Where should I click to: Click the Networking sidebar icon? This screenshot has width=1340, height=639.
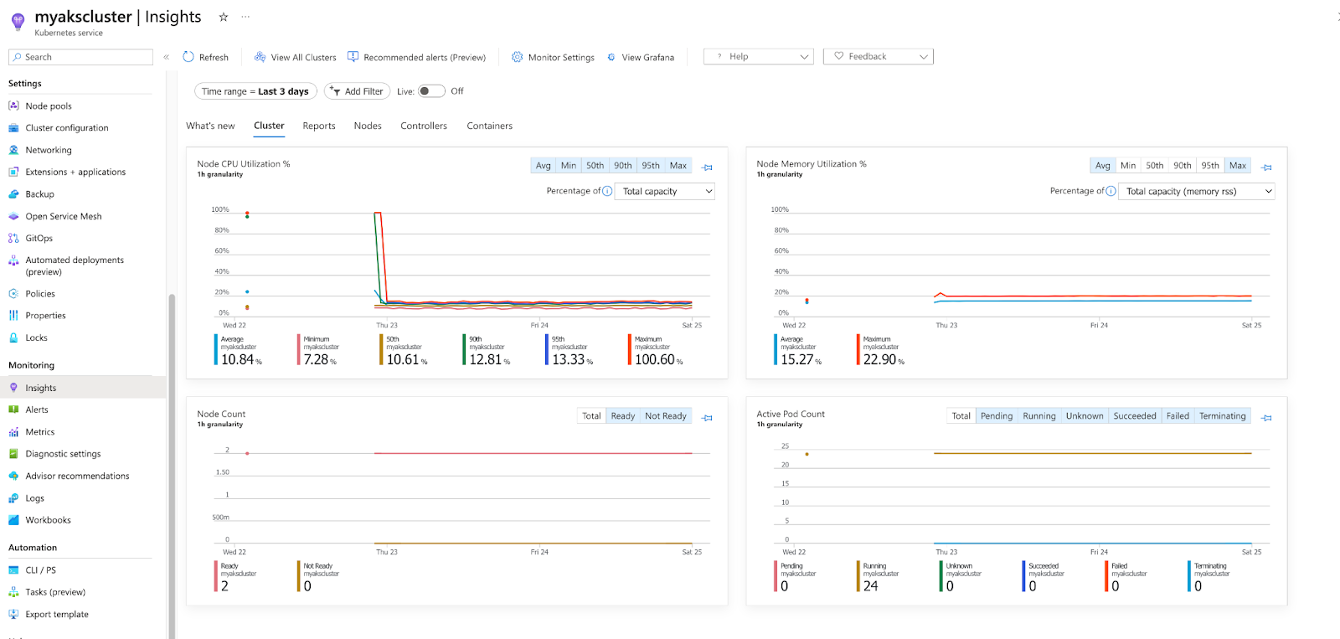(x=13, y=150)
